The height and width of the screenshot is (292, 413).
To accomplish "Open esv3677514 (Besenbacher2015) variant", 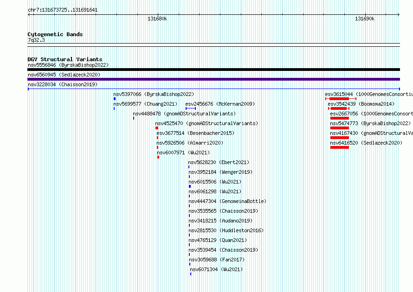I will 195,133.
